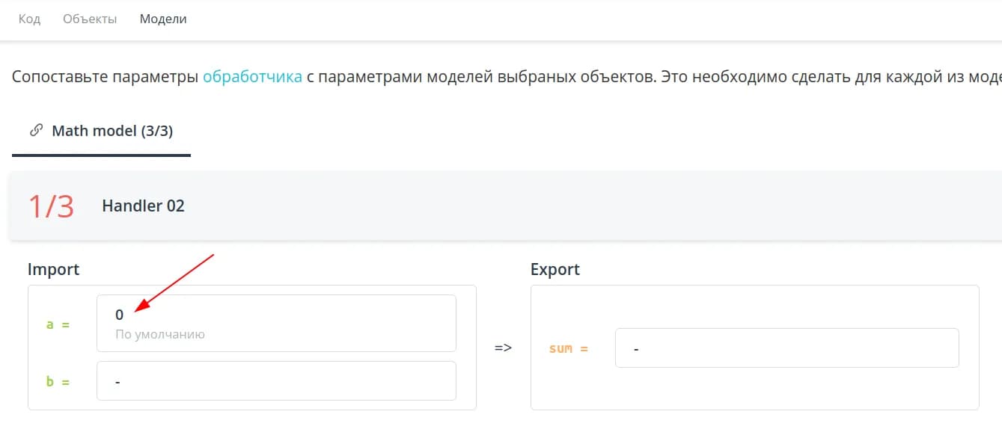
Task: Follow the обработчика hyperlink
Action: click(x=252, y=77)
